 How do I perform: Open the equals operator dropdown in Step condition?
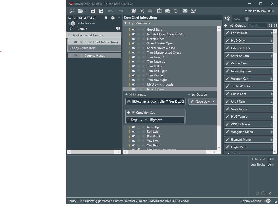pyautogui.click(x=144, y=120)
